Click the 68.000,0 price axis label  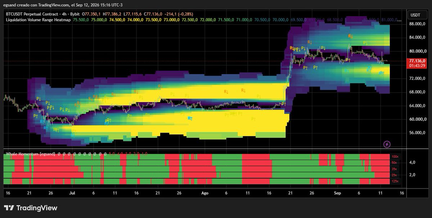click(x=418, y=92)
